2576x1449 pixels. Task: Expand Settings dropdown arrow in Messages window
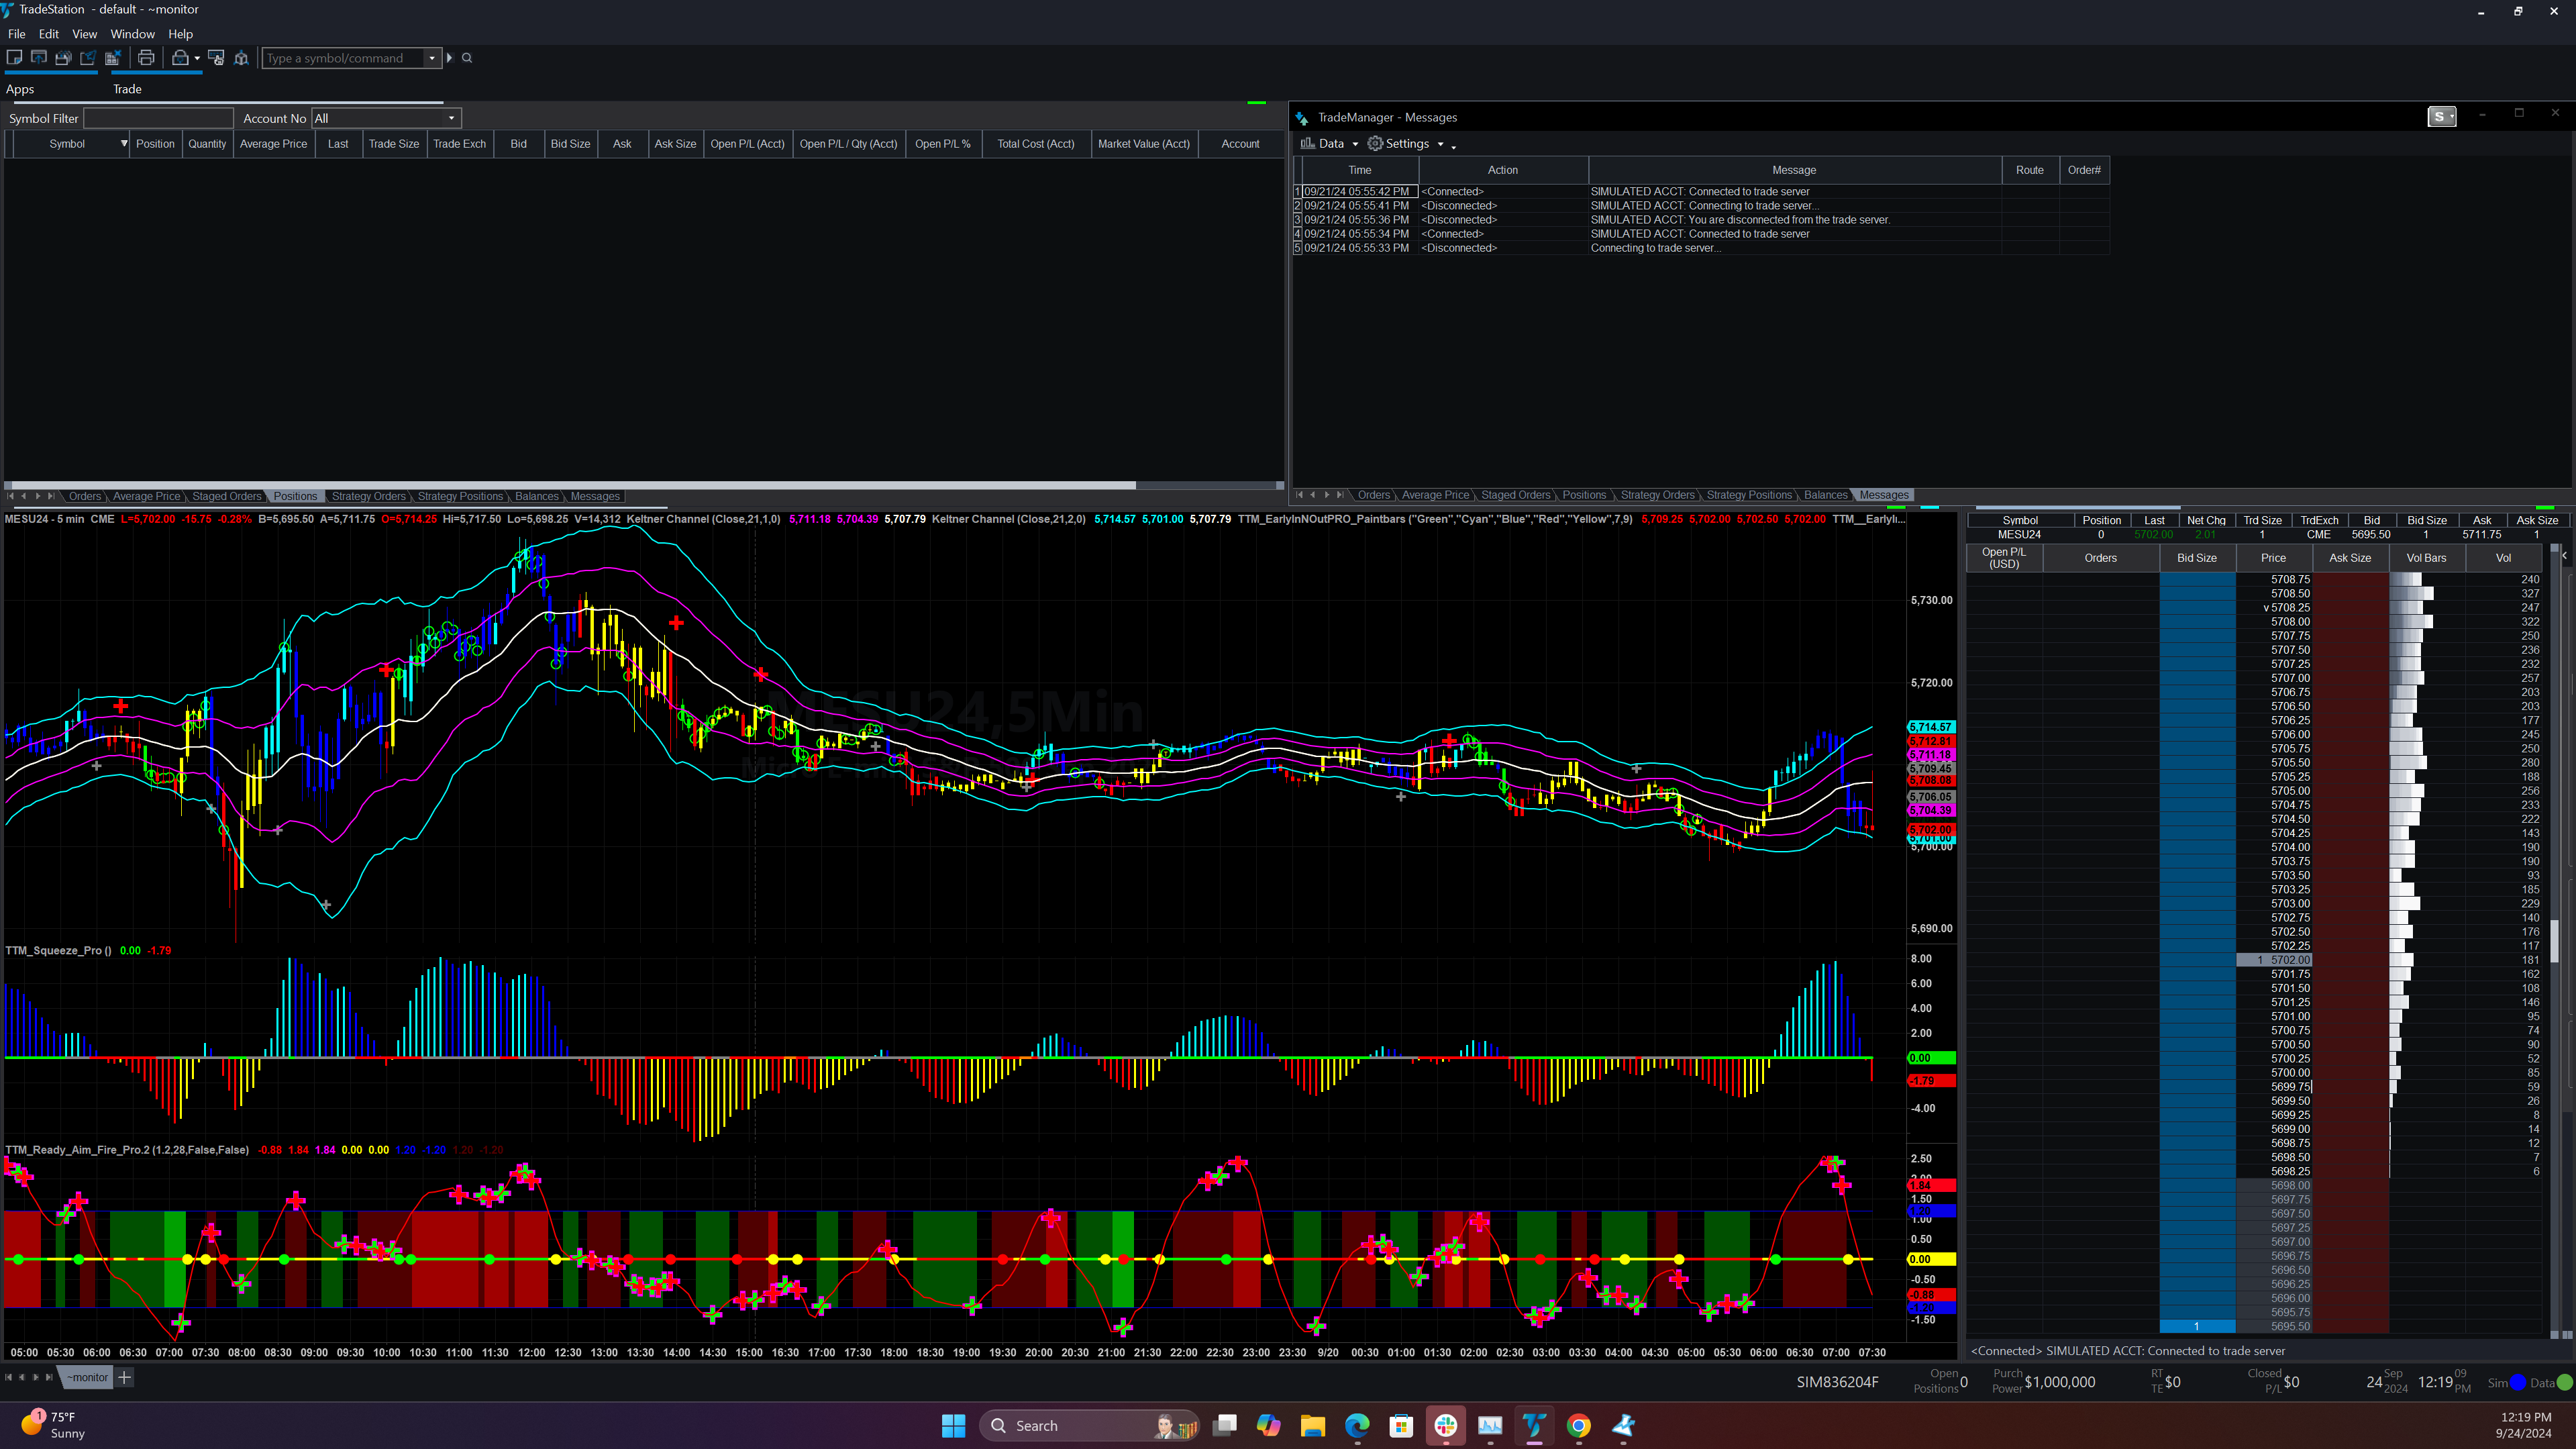coord(1441,145)
